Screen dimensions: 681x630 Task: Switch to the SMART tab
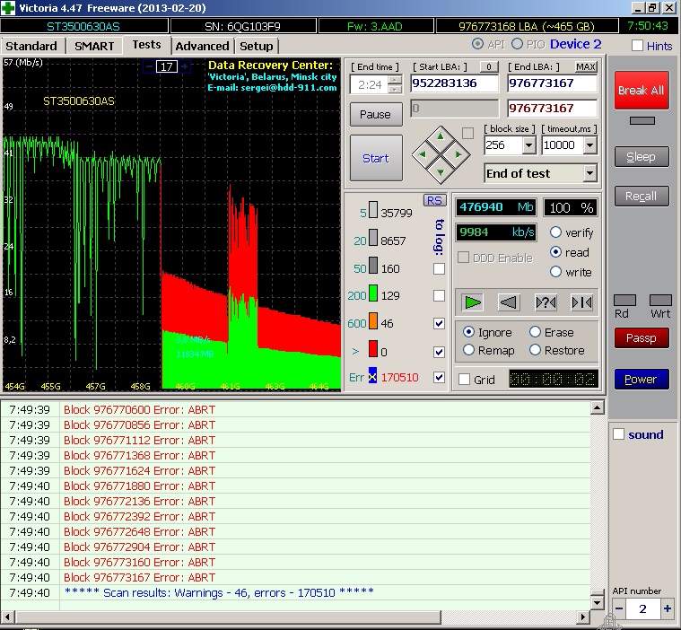(94, 46)
